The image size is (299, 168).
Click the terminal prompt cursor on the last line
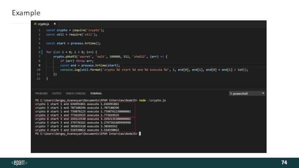coord(140,133)
